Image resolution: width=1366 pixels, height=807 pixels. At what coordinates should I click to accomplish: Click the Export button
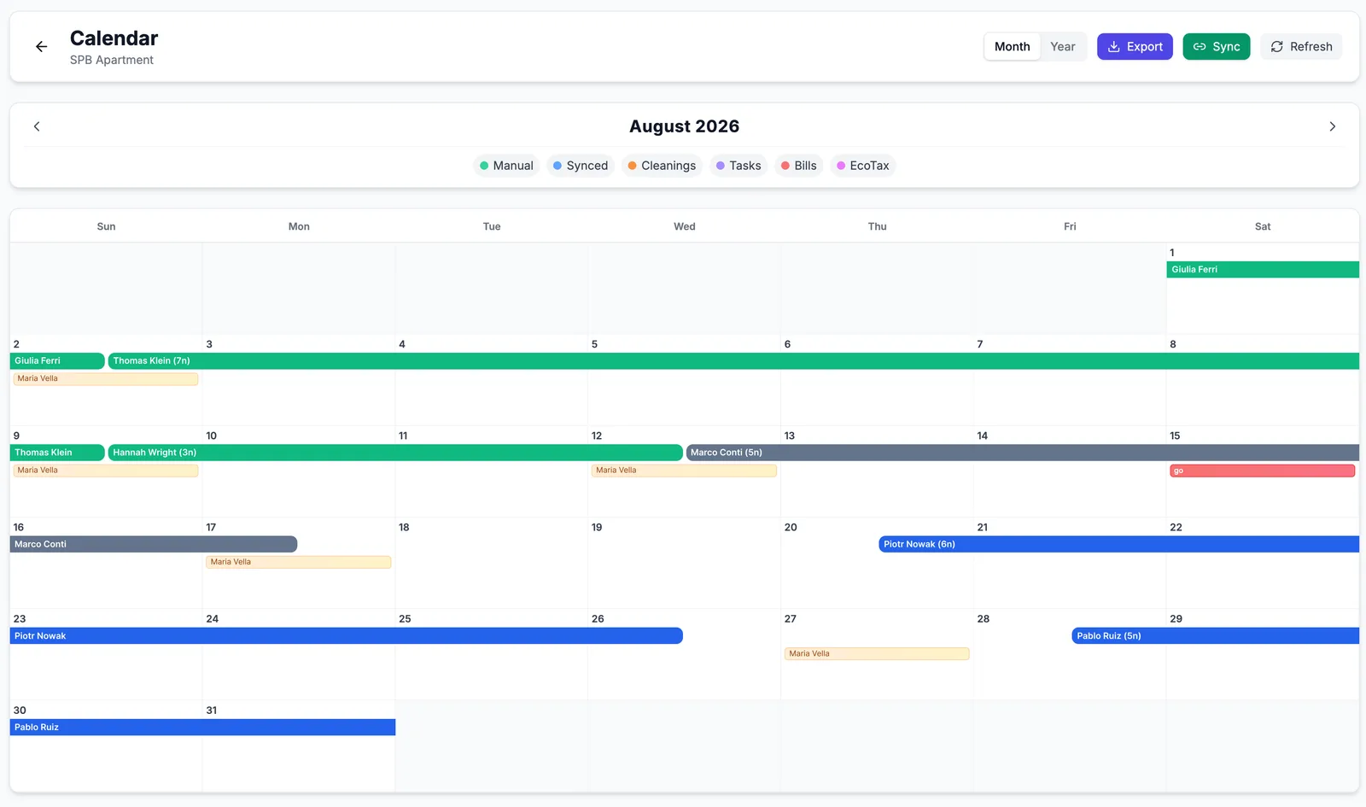[x=1135, y=47]
